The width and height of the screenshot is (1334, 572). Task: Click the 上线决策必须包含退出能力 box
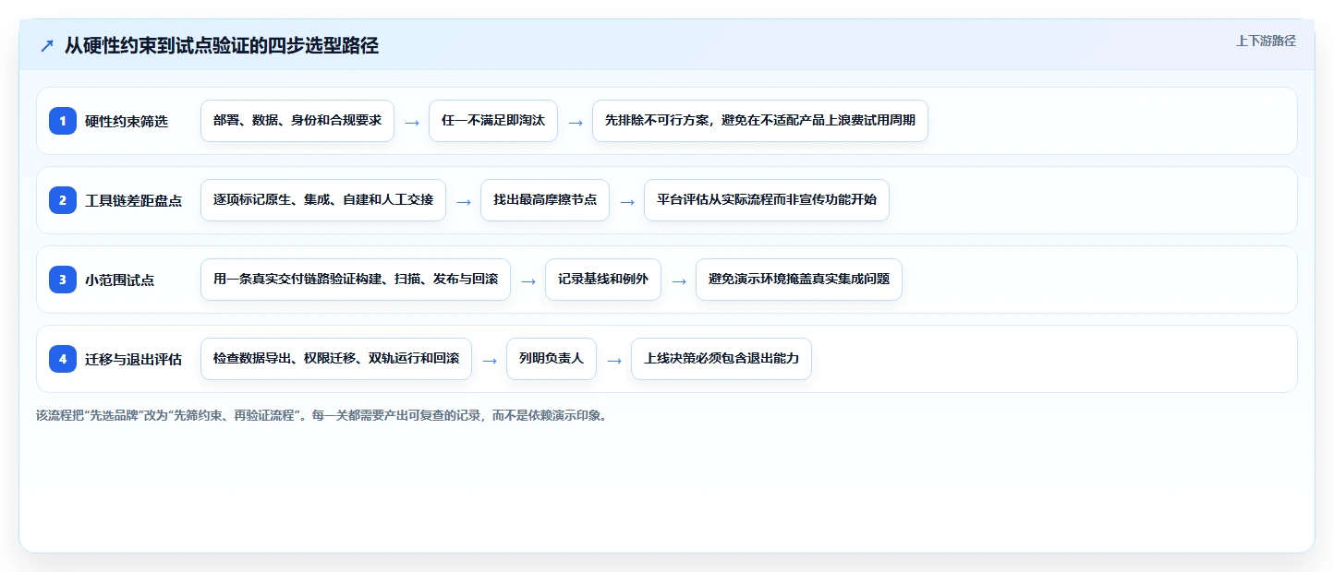click(x=722, y=359)
